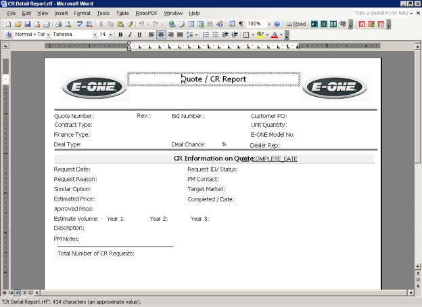Insert a table

(x=191, y=24)
